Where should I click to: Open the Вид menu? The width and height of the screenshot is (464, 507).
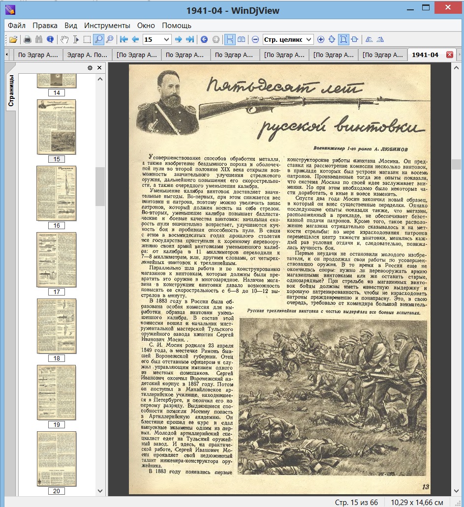[x=70, y=26]
